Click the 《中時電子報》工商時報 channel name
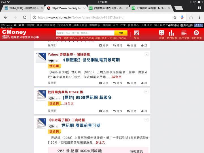 (x=66, y=120)
